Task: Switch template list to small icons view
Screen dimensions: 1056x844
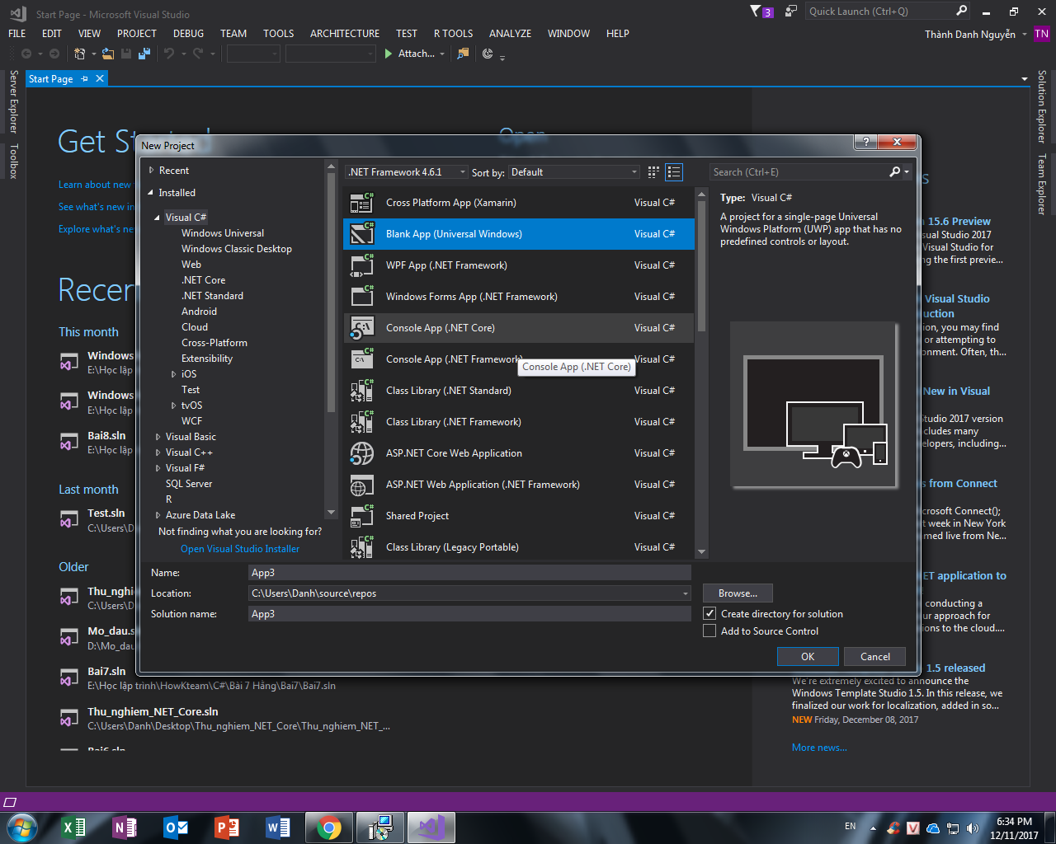Action: [674, 172]
